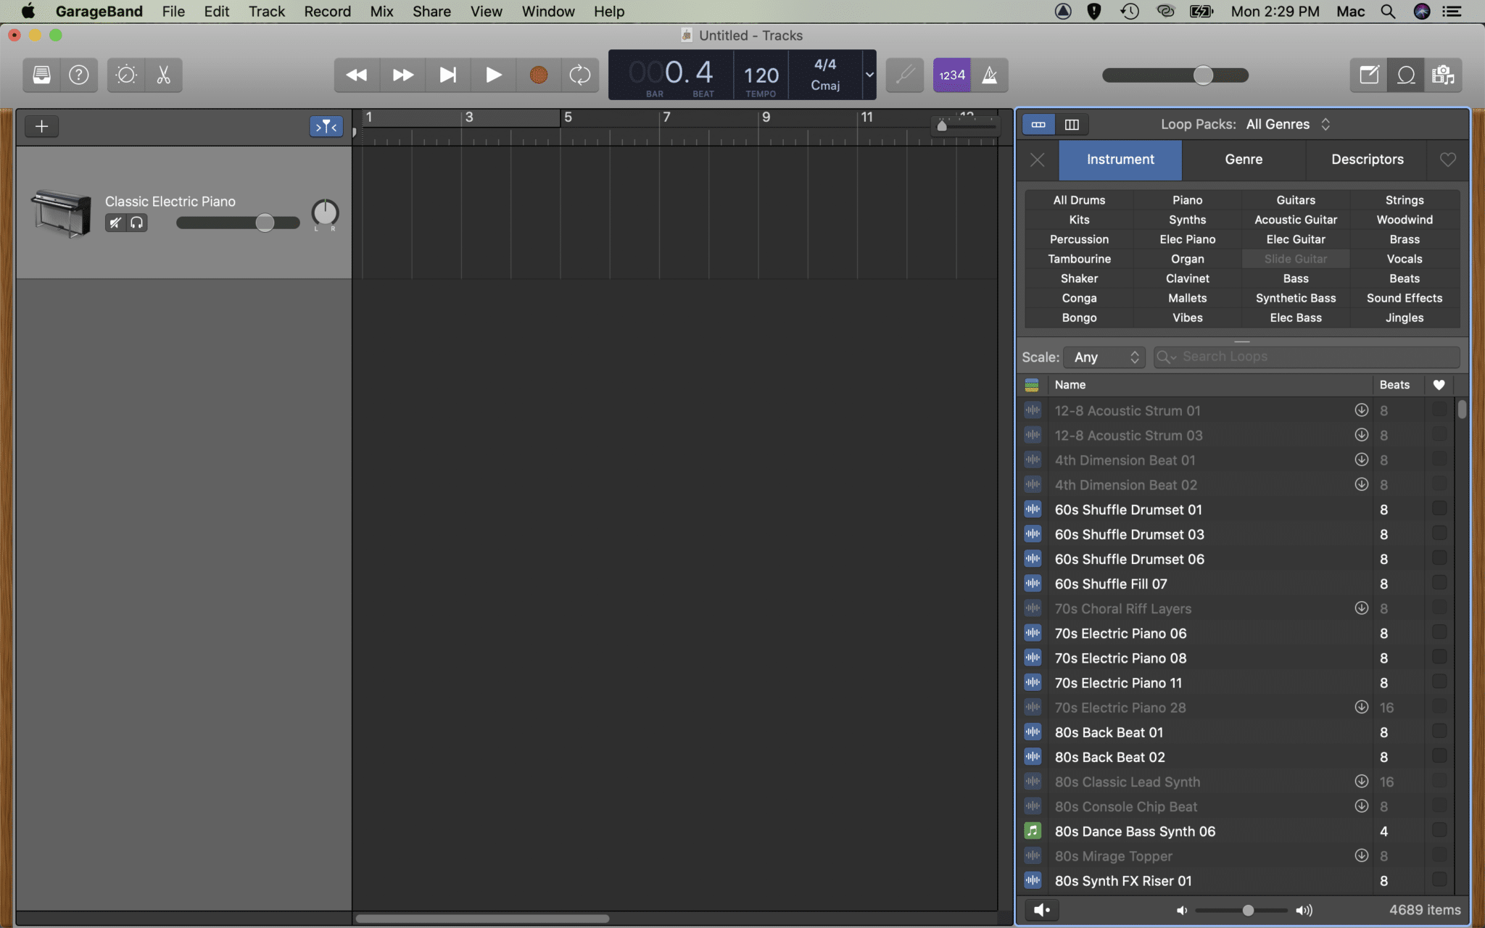
Task: Toggle Cycle looping playback
Action: coord(579,75)
